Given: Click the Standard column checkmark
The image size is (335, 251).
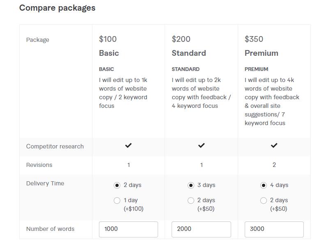Looking at the screenshot, I should 201,146.
